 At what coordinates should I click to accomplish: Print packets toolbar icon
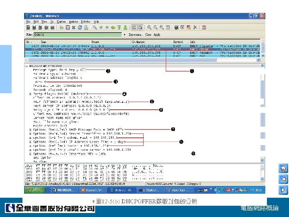[86, 27]
